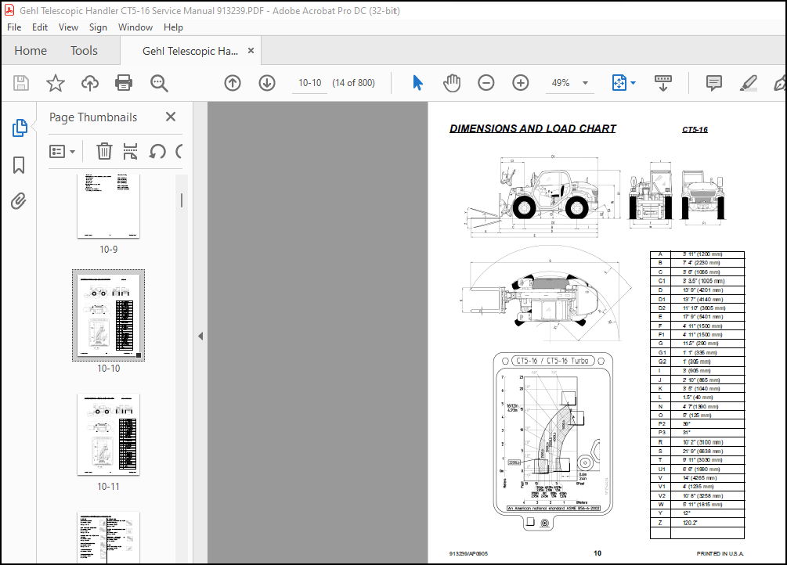Click the '10-11' thumbnail label
Image resolution: width=787 pixels, height=565 pixels.
click(x=108, y=487)
